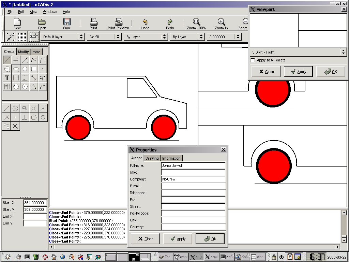This screenshot has height=262, width=349.
Task: Switch to the Drawing tab in Properties
Action: tap(152, 158)
